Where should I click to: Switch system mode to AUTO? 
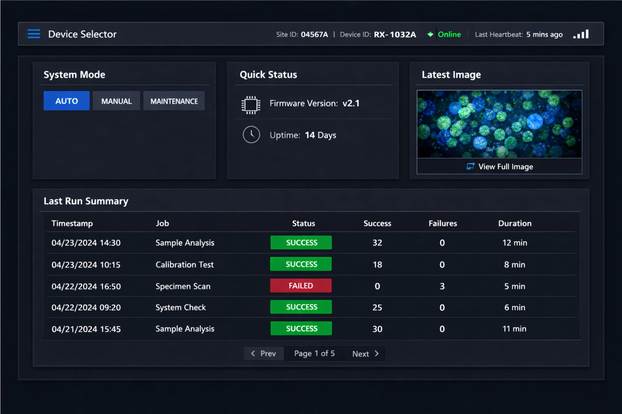pyautogui.click(x=66, y=101)
